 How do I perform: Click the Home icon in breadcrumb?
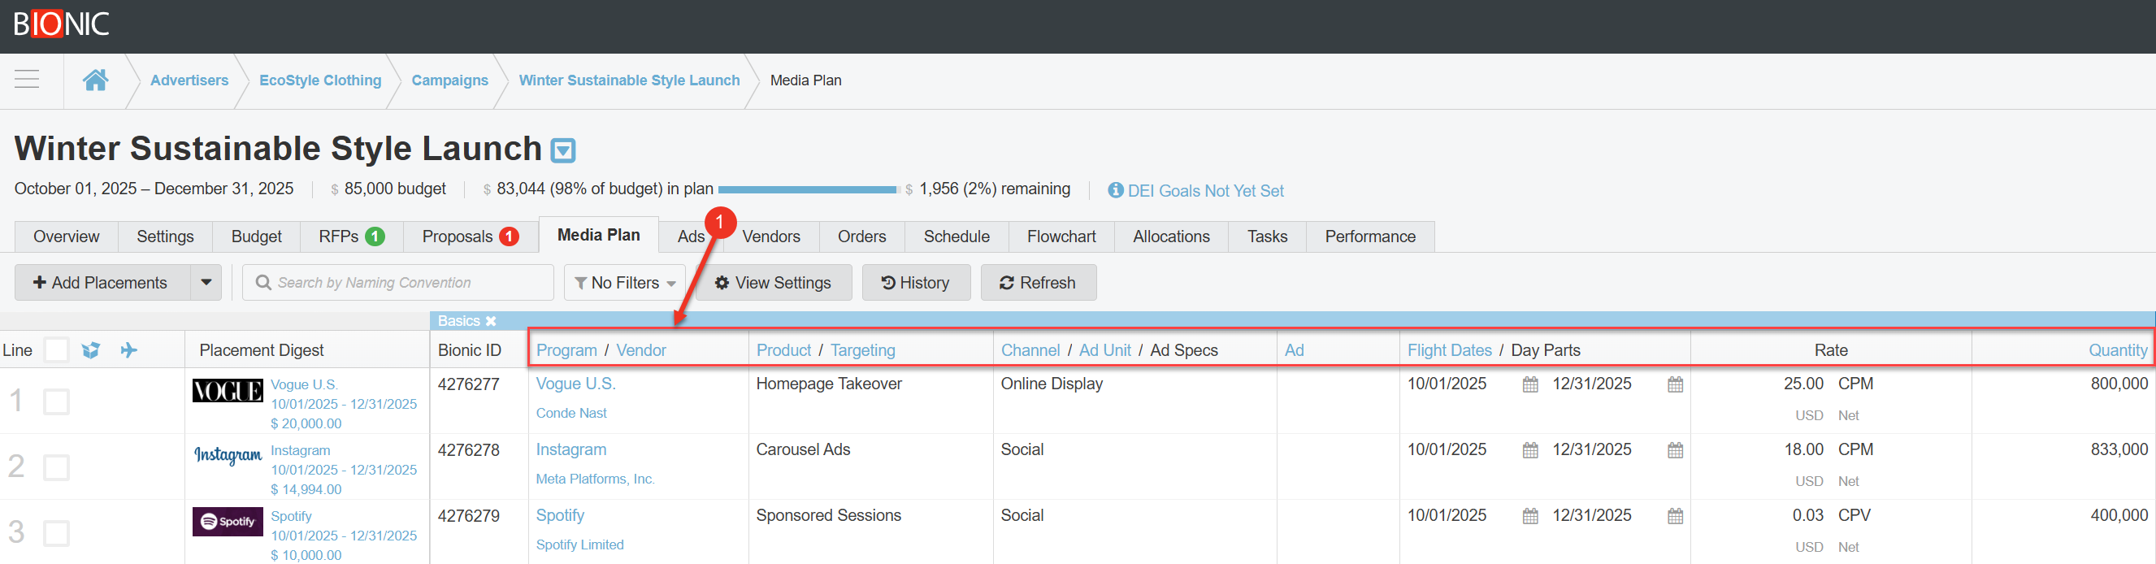tap(95, 80)
